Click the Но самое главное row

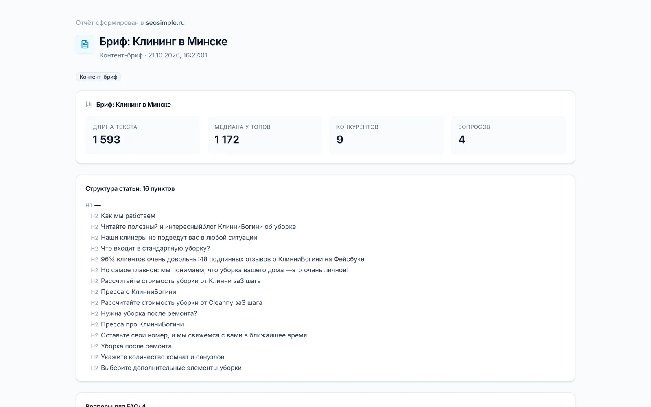tap(219, 270)
